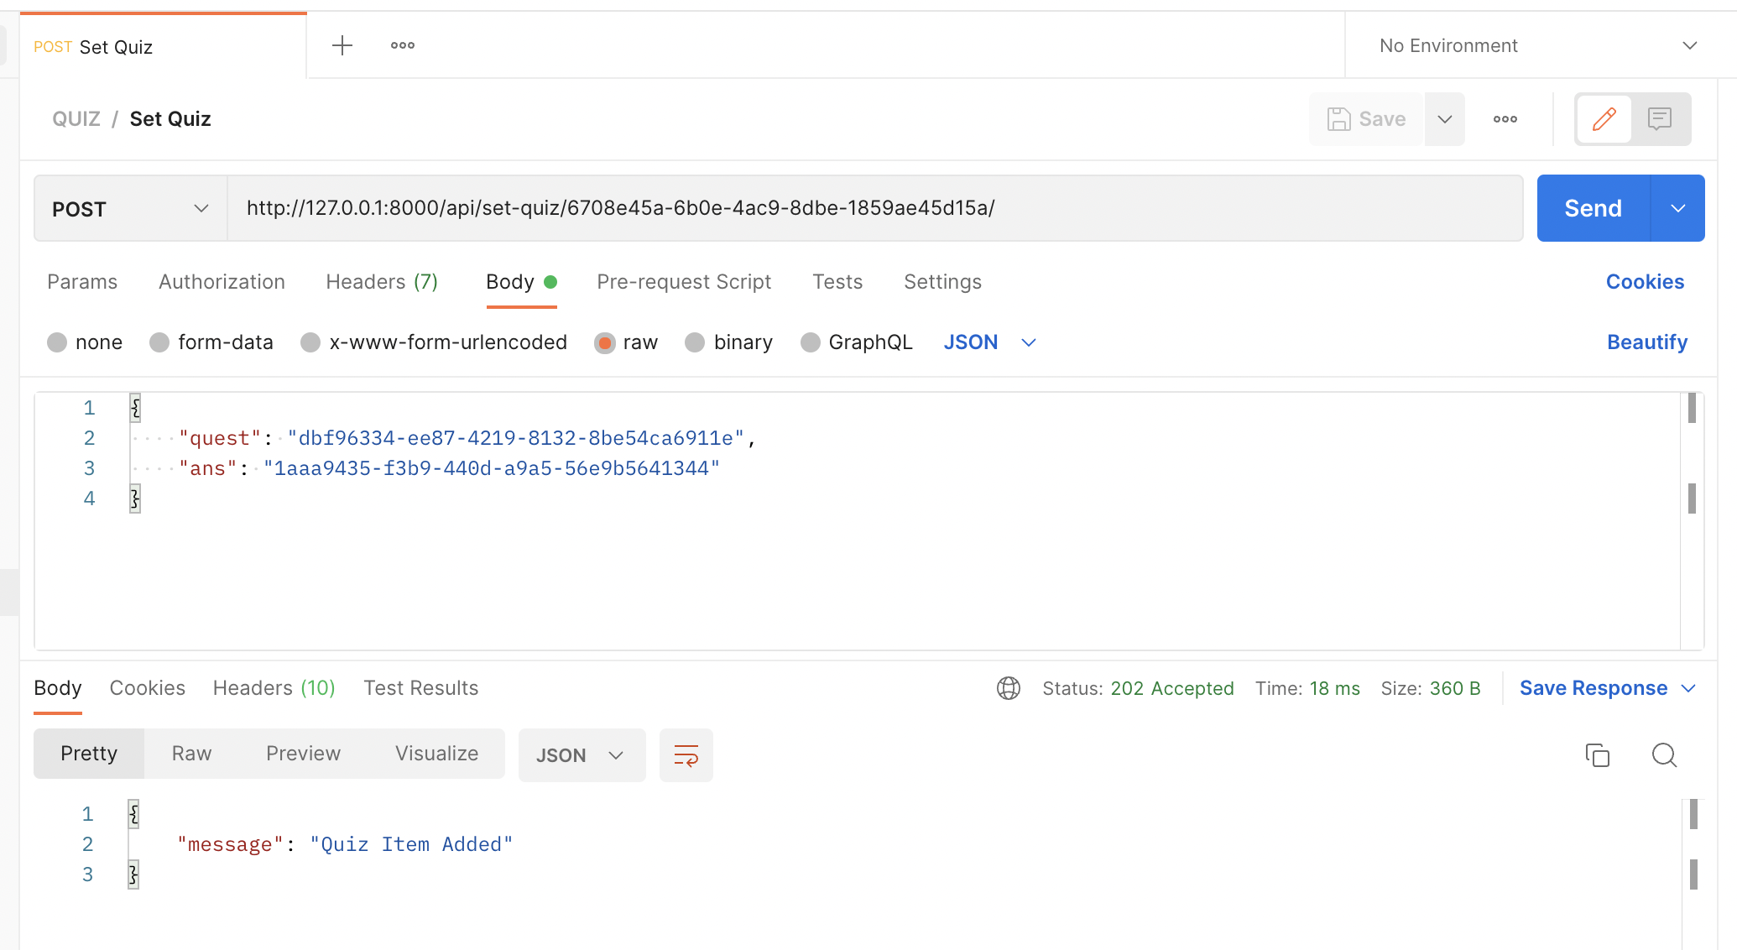Click the tab overflow options ellipsis

[x=403, y=45]
